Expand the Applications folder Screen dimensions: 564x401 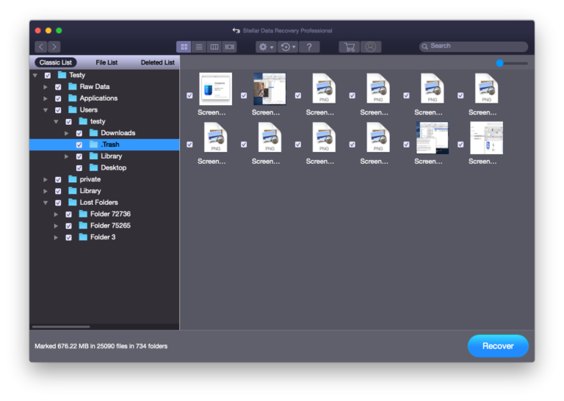click(x=46, y=98)
